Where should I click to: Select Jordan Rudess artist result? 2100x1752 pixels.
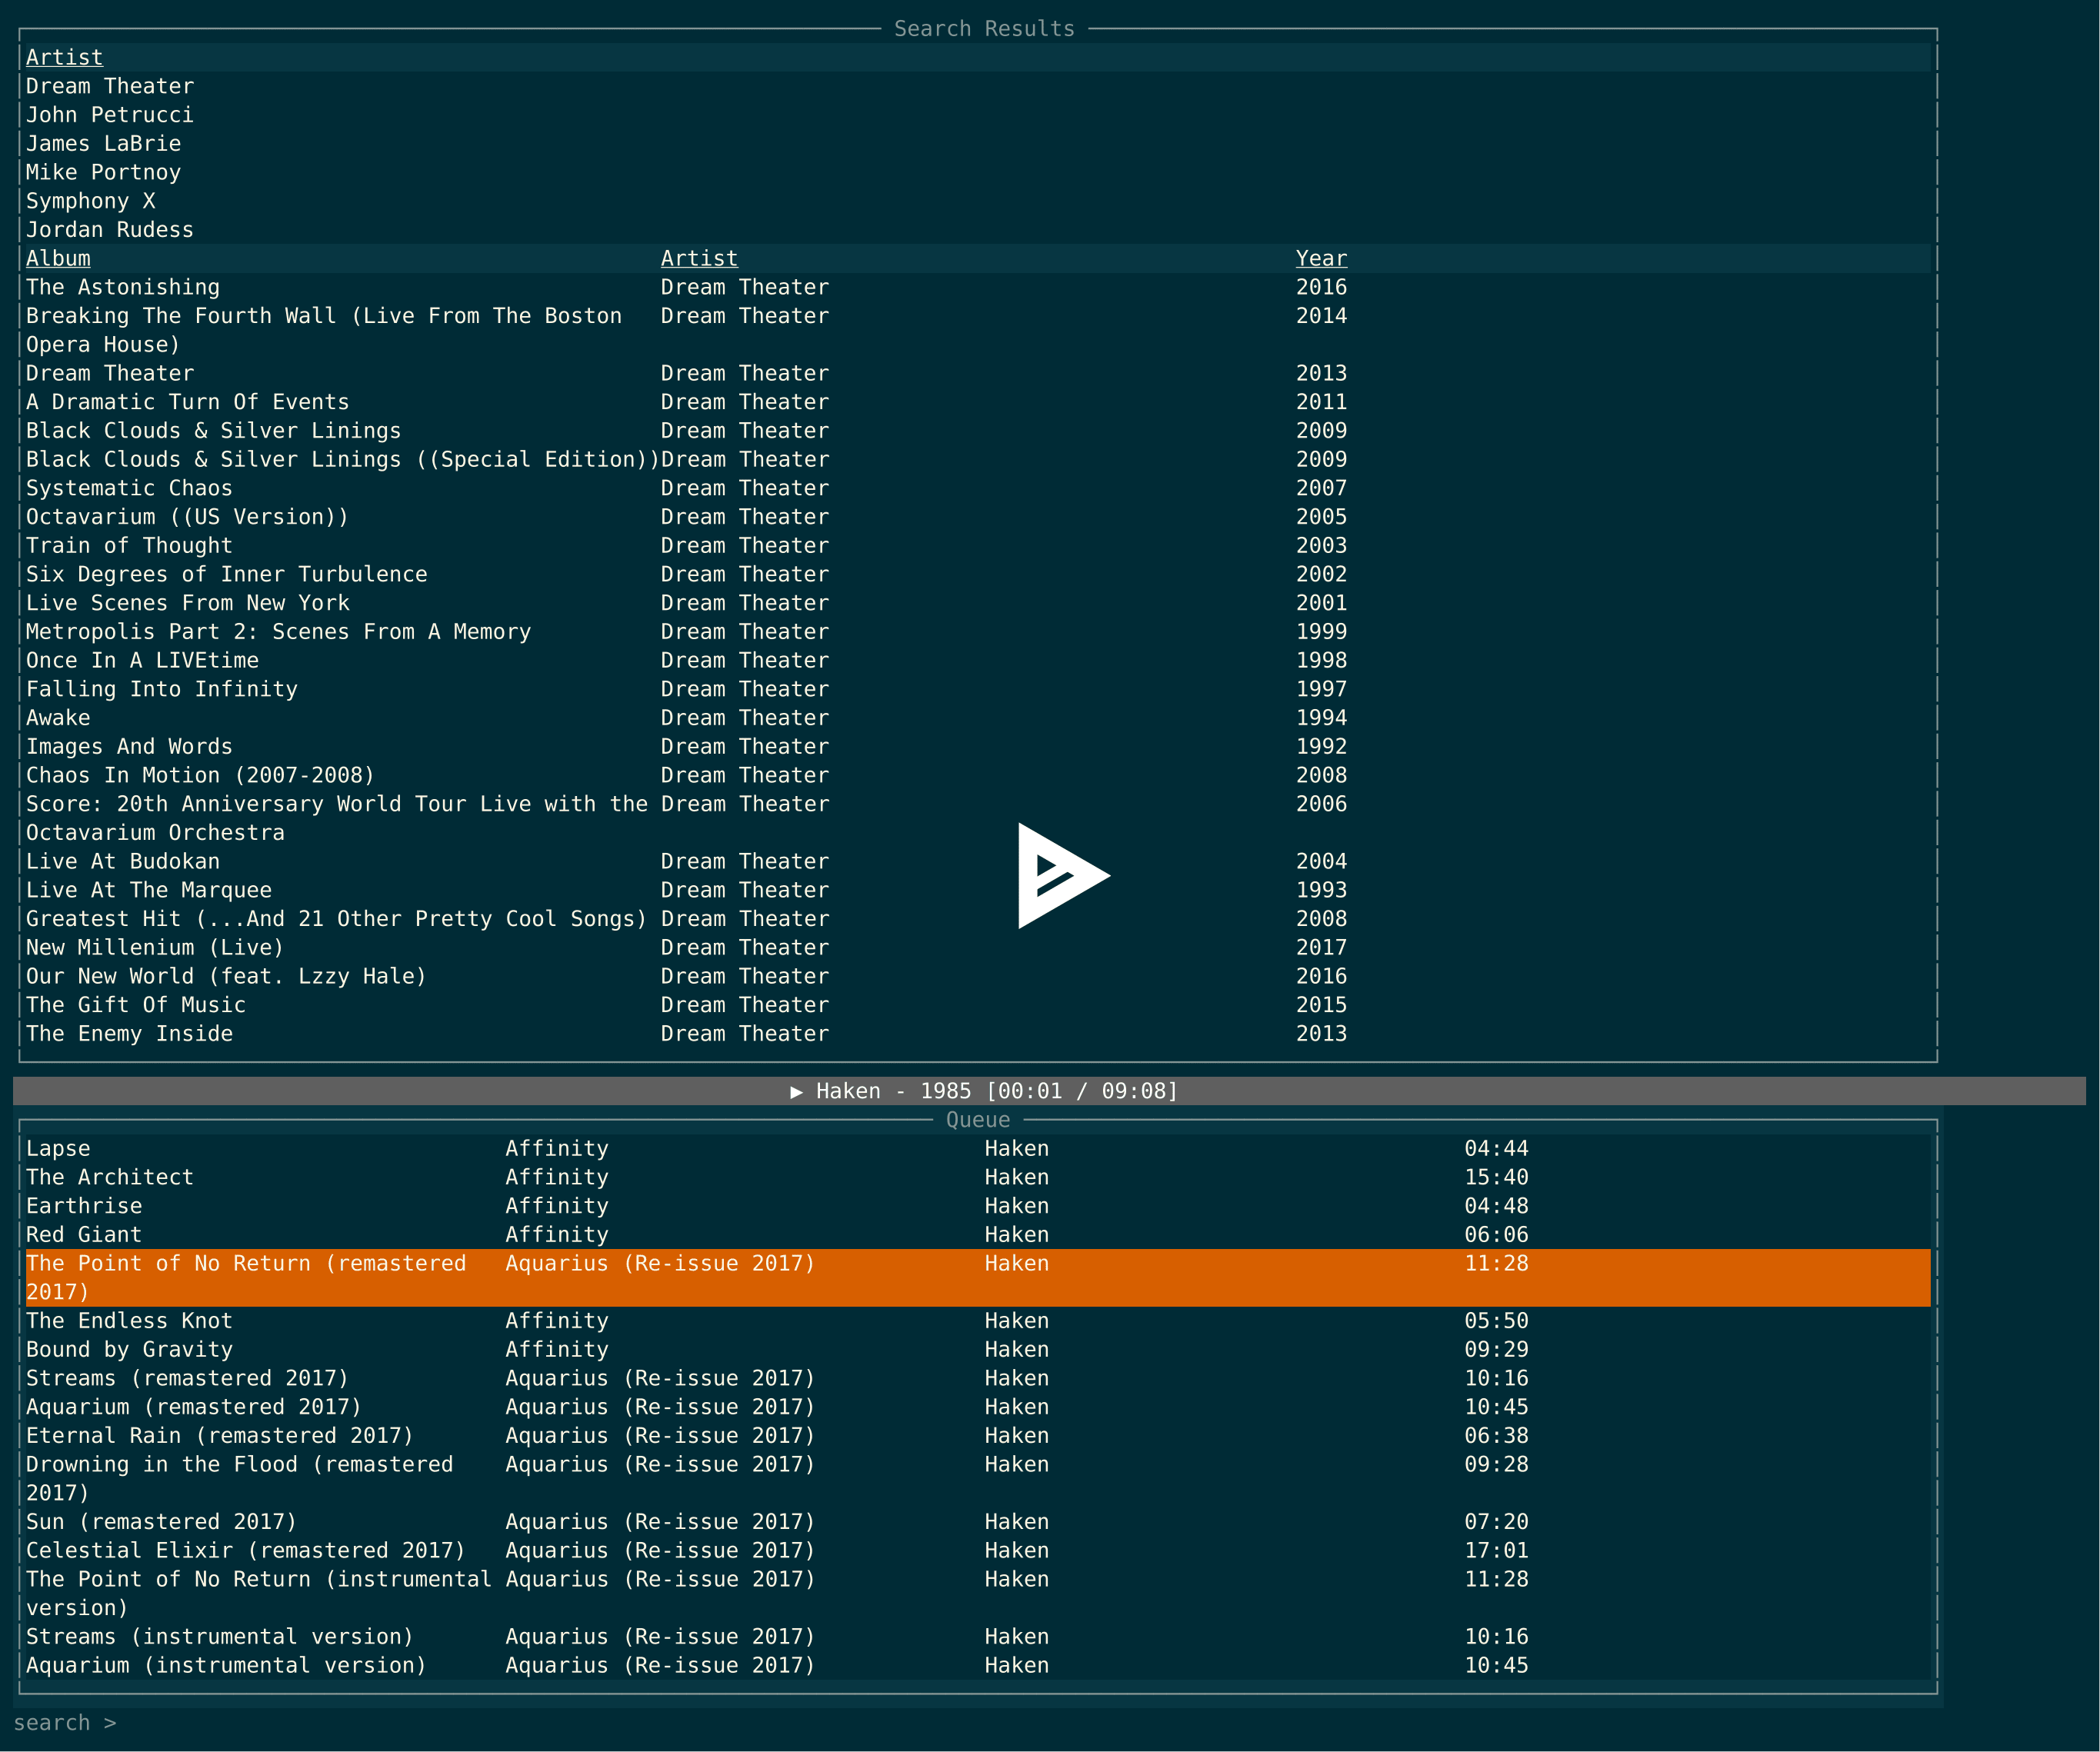[x=110, y=230]
